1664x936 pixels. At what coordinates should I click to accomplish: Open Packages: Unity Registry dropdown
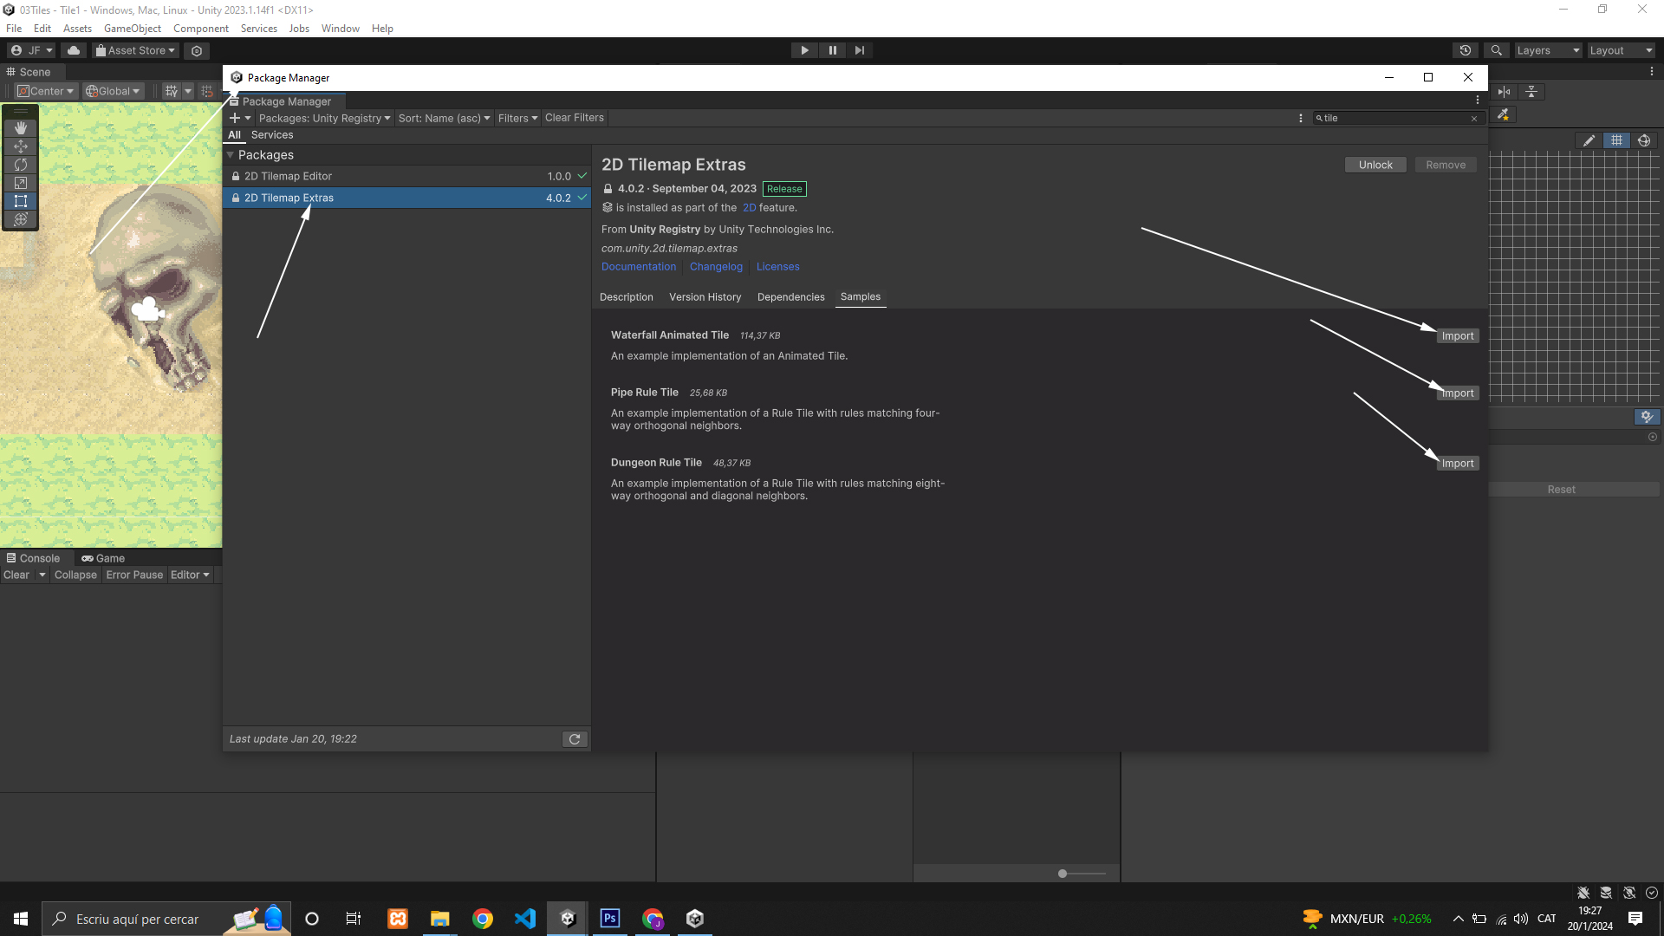(x=324, y=118)
